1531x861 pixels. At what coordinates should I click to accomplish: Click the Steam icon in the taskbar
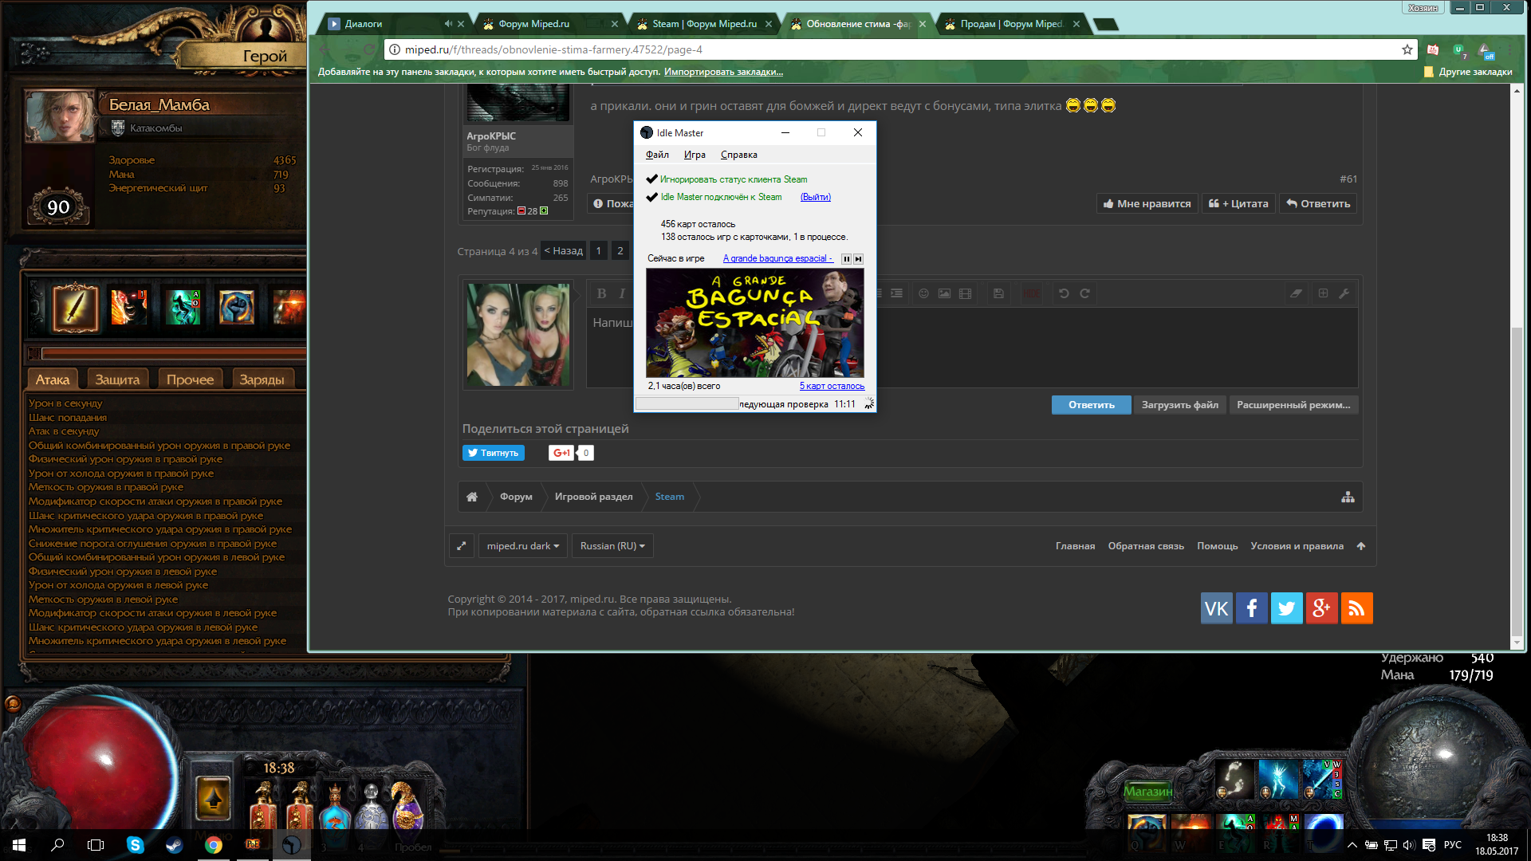click(174, 845)
